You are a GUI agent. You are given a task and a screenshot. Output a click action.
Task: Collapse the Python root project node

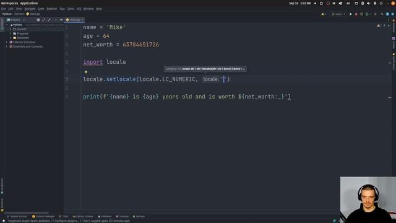pyautogui.click(x=7, y=25)
